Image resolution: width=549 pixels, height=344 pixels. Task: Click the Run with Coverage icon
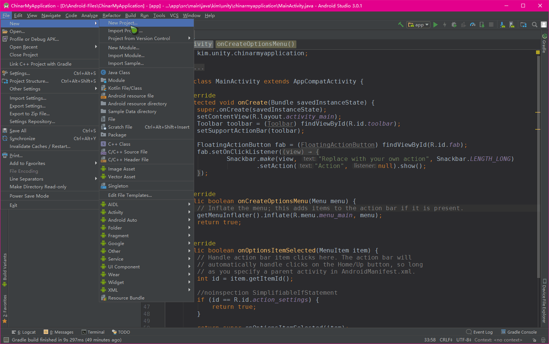click(463, 24)
